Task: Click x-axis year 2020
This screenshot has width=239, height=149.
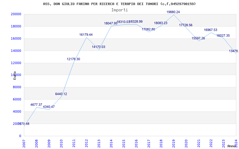Action: click(x=186, y=144)
